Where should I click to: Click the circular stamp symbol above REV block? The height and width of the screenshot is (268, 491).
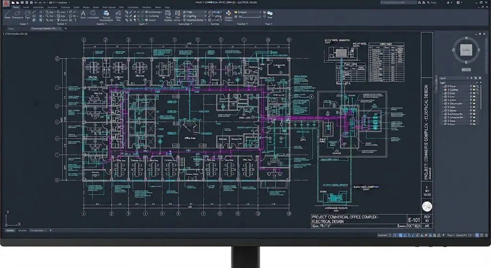coord(427,206)
